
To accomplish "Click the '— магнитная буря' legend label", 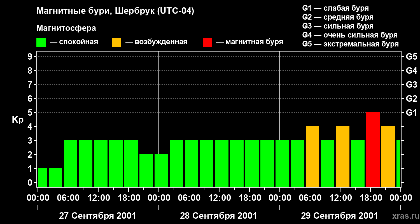I will pos(250,42).
